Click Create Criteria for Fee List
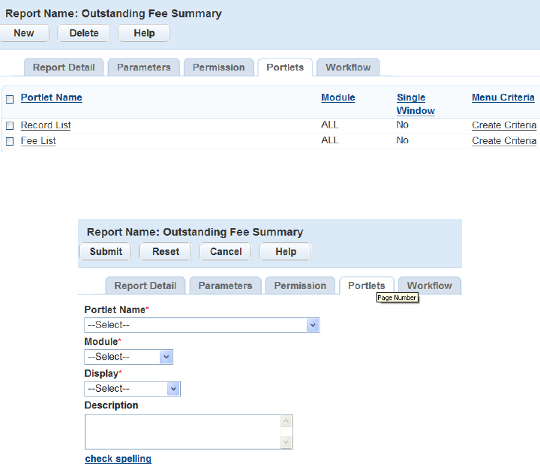This screenshot has height=469, width=540. (x=504, y=141)
